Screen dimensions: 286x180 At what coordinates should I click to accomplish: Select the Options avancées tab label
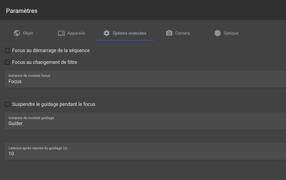click(x=129, y=33)
